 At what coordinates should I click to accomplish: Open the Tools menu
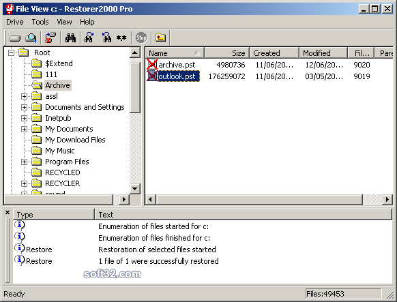(40, 22)
